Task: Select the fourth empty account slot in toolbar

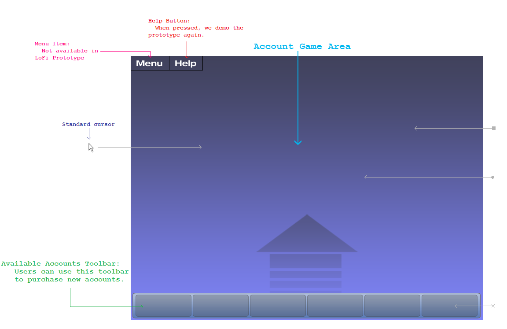Action: [335, 305]
